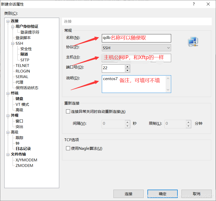Select 登录脚本 tree item
Image resolution: width=216 pixels, height=201 pixels.
pos(23,38)
